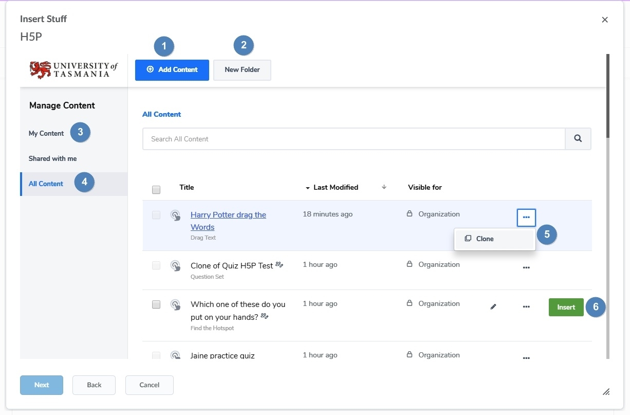This screenshot has width=630, height=415.
Task: Click the content type icon beside Harry Potter
Action: click(x=175, y=215)
